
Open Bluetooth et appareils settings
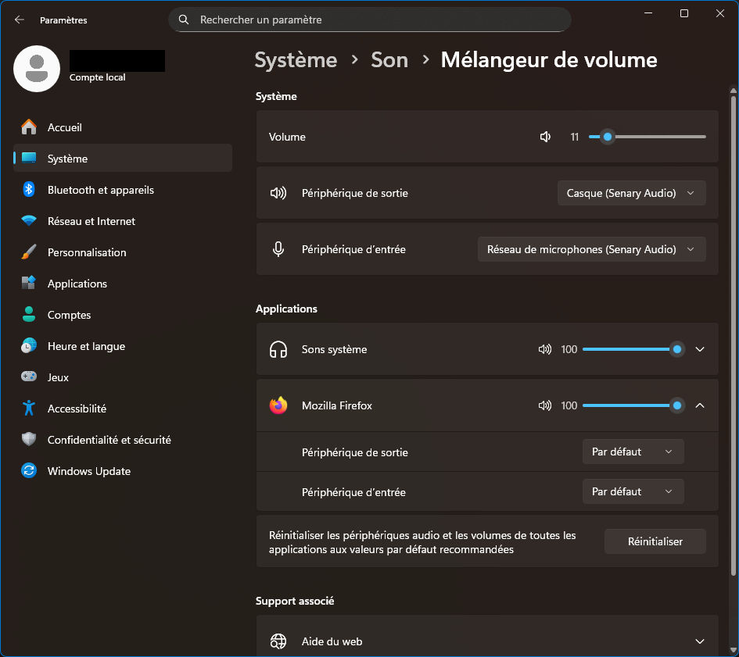click(100, 190)
